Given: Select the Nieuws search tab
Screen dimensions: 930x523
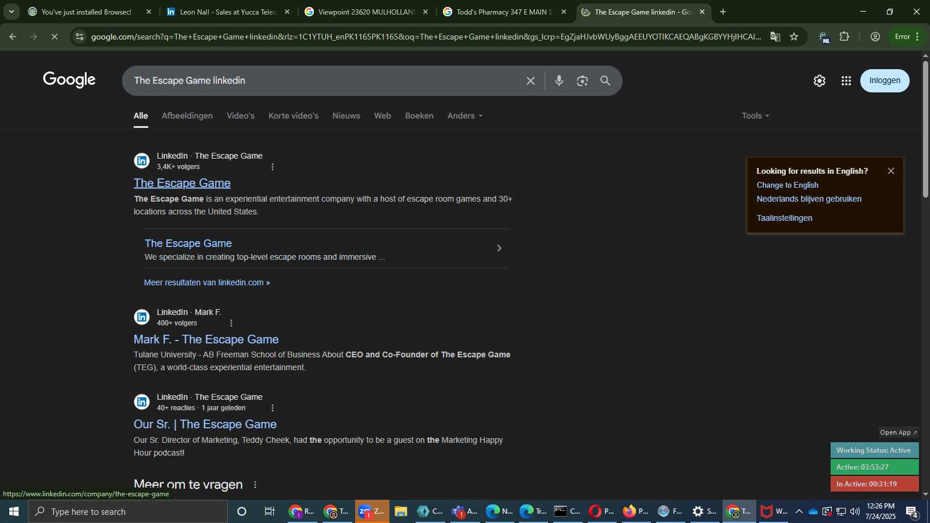Looking at the screenshot, I should (346, 116).
